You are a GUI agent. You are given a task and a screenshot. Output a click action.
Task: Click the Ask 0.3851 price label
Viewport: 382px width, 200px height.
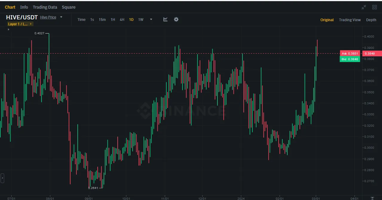point(350,54)
